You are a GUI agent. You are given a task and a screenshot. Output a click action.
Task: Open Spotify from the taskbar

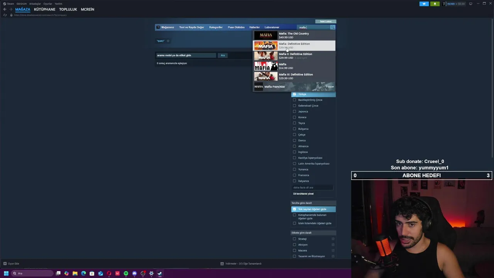point(126,273)
